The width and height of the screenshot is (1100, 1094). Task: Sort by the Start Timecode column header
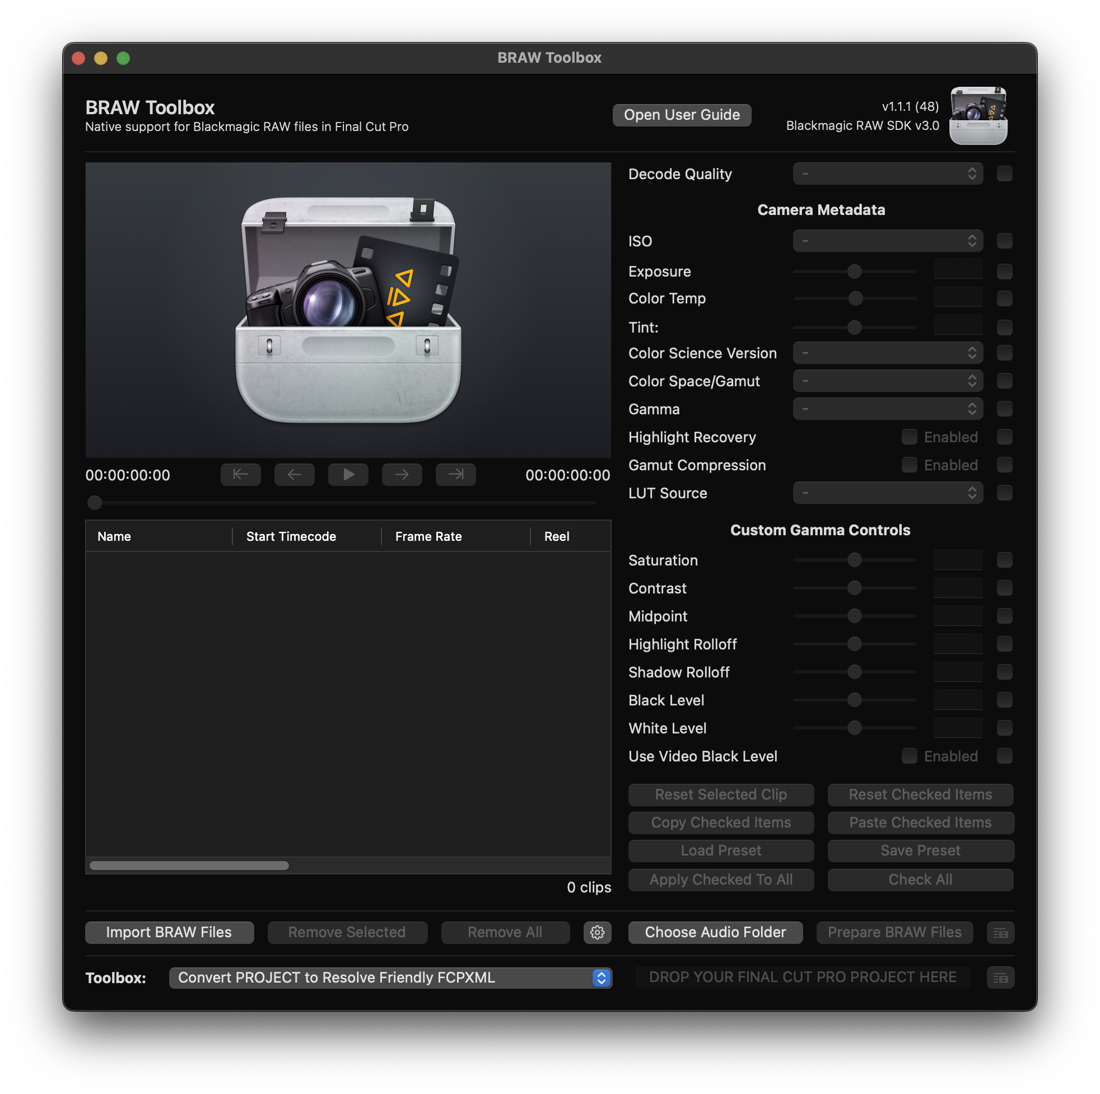[x=291, y=536]
